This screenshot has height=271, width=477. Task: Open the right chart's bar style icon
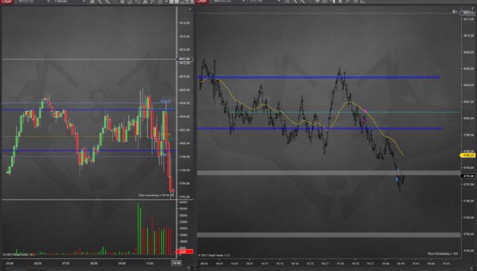tap(287, 1)
